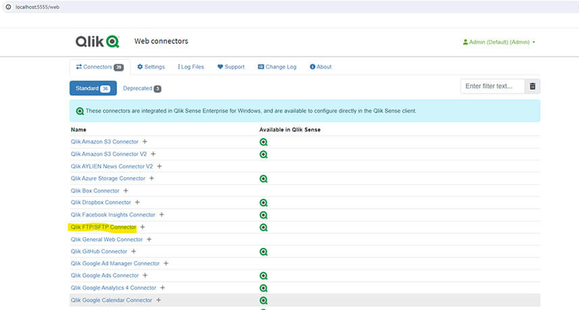
Task: Open the About tab
Action: (320, 67)
